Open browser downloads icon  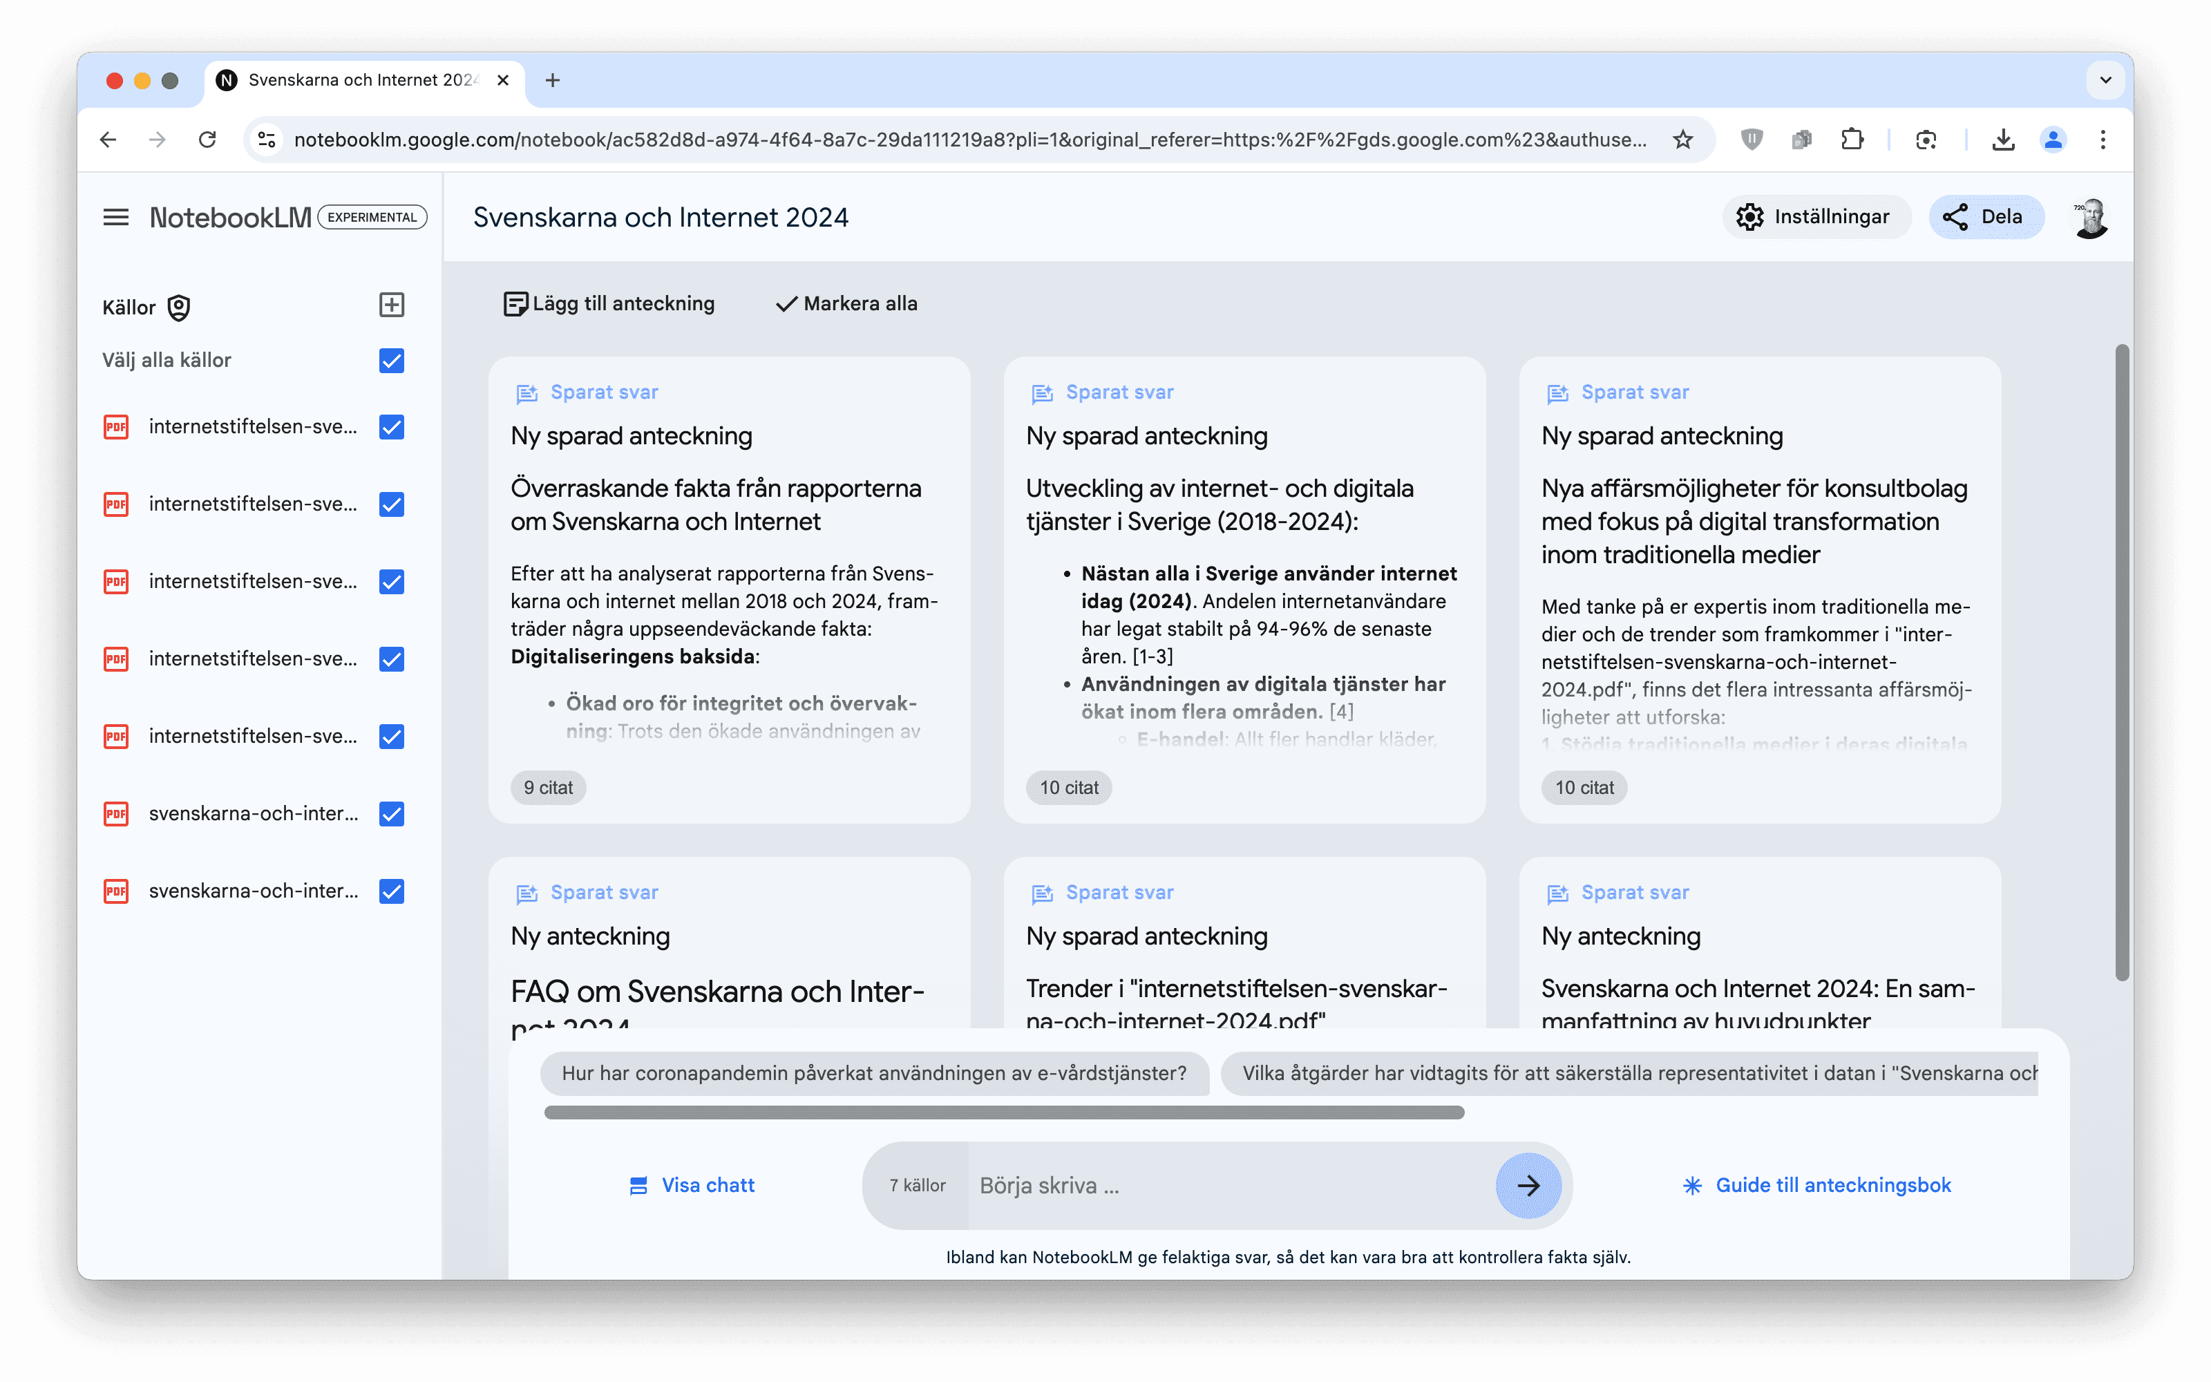coord(2003,139)
